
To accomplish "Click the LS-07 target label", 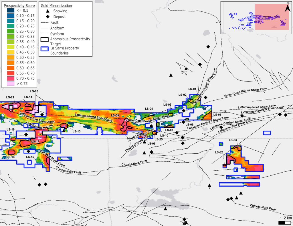I will coord(169,130).
